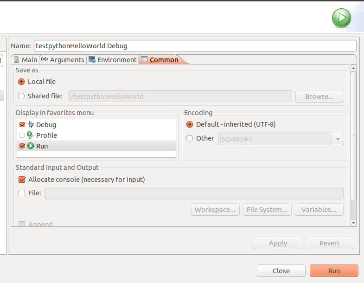Open the Environment tab

[113, 60]
